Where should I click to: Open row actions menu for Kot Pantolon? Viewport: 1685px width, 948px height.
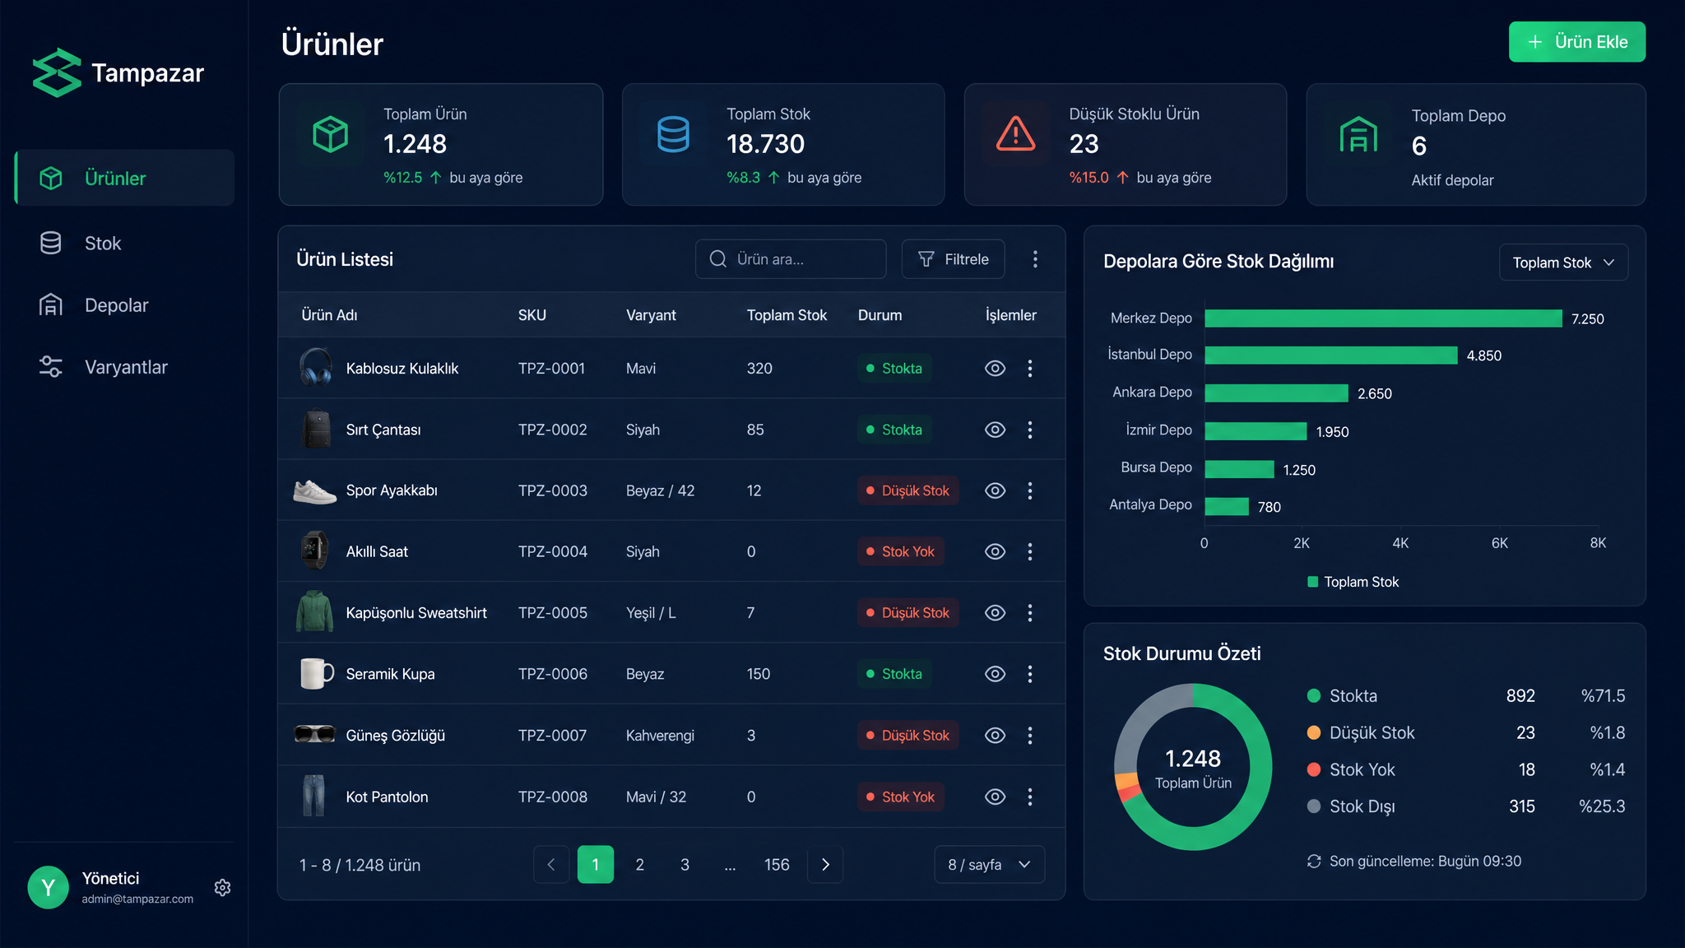1029,797
